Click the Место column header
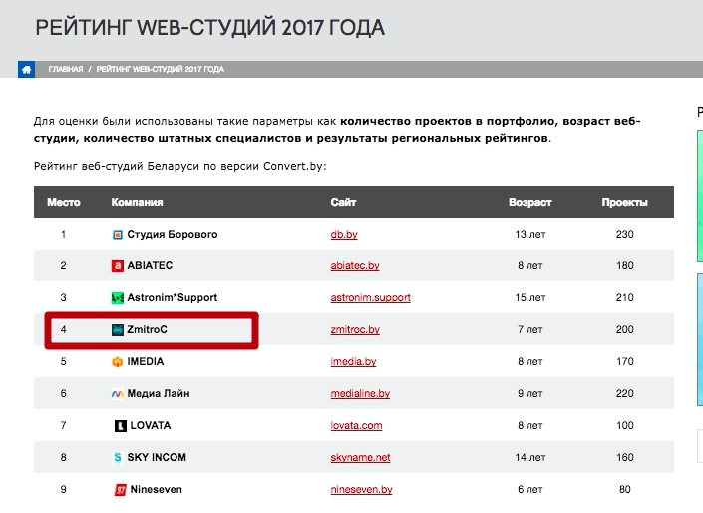This screenshot has width=703, height=513. click(64, 202)
